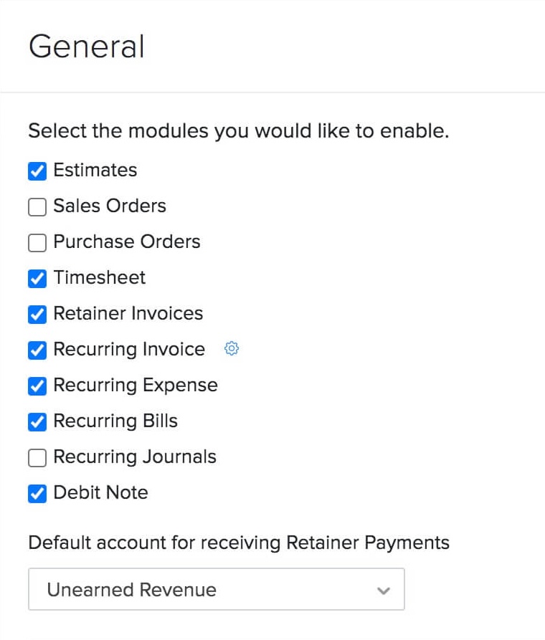
Task: Enable the Recurring Journals module
Action: pyautogui.click(x=36, y=457)
